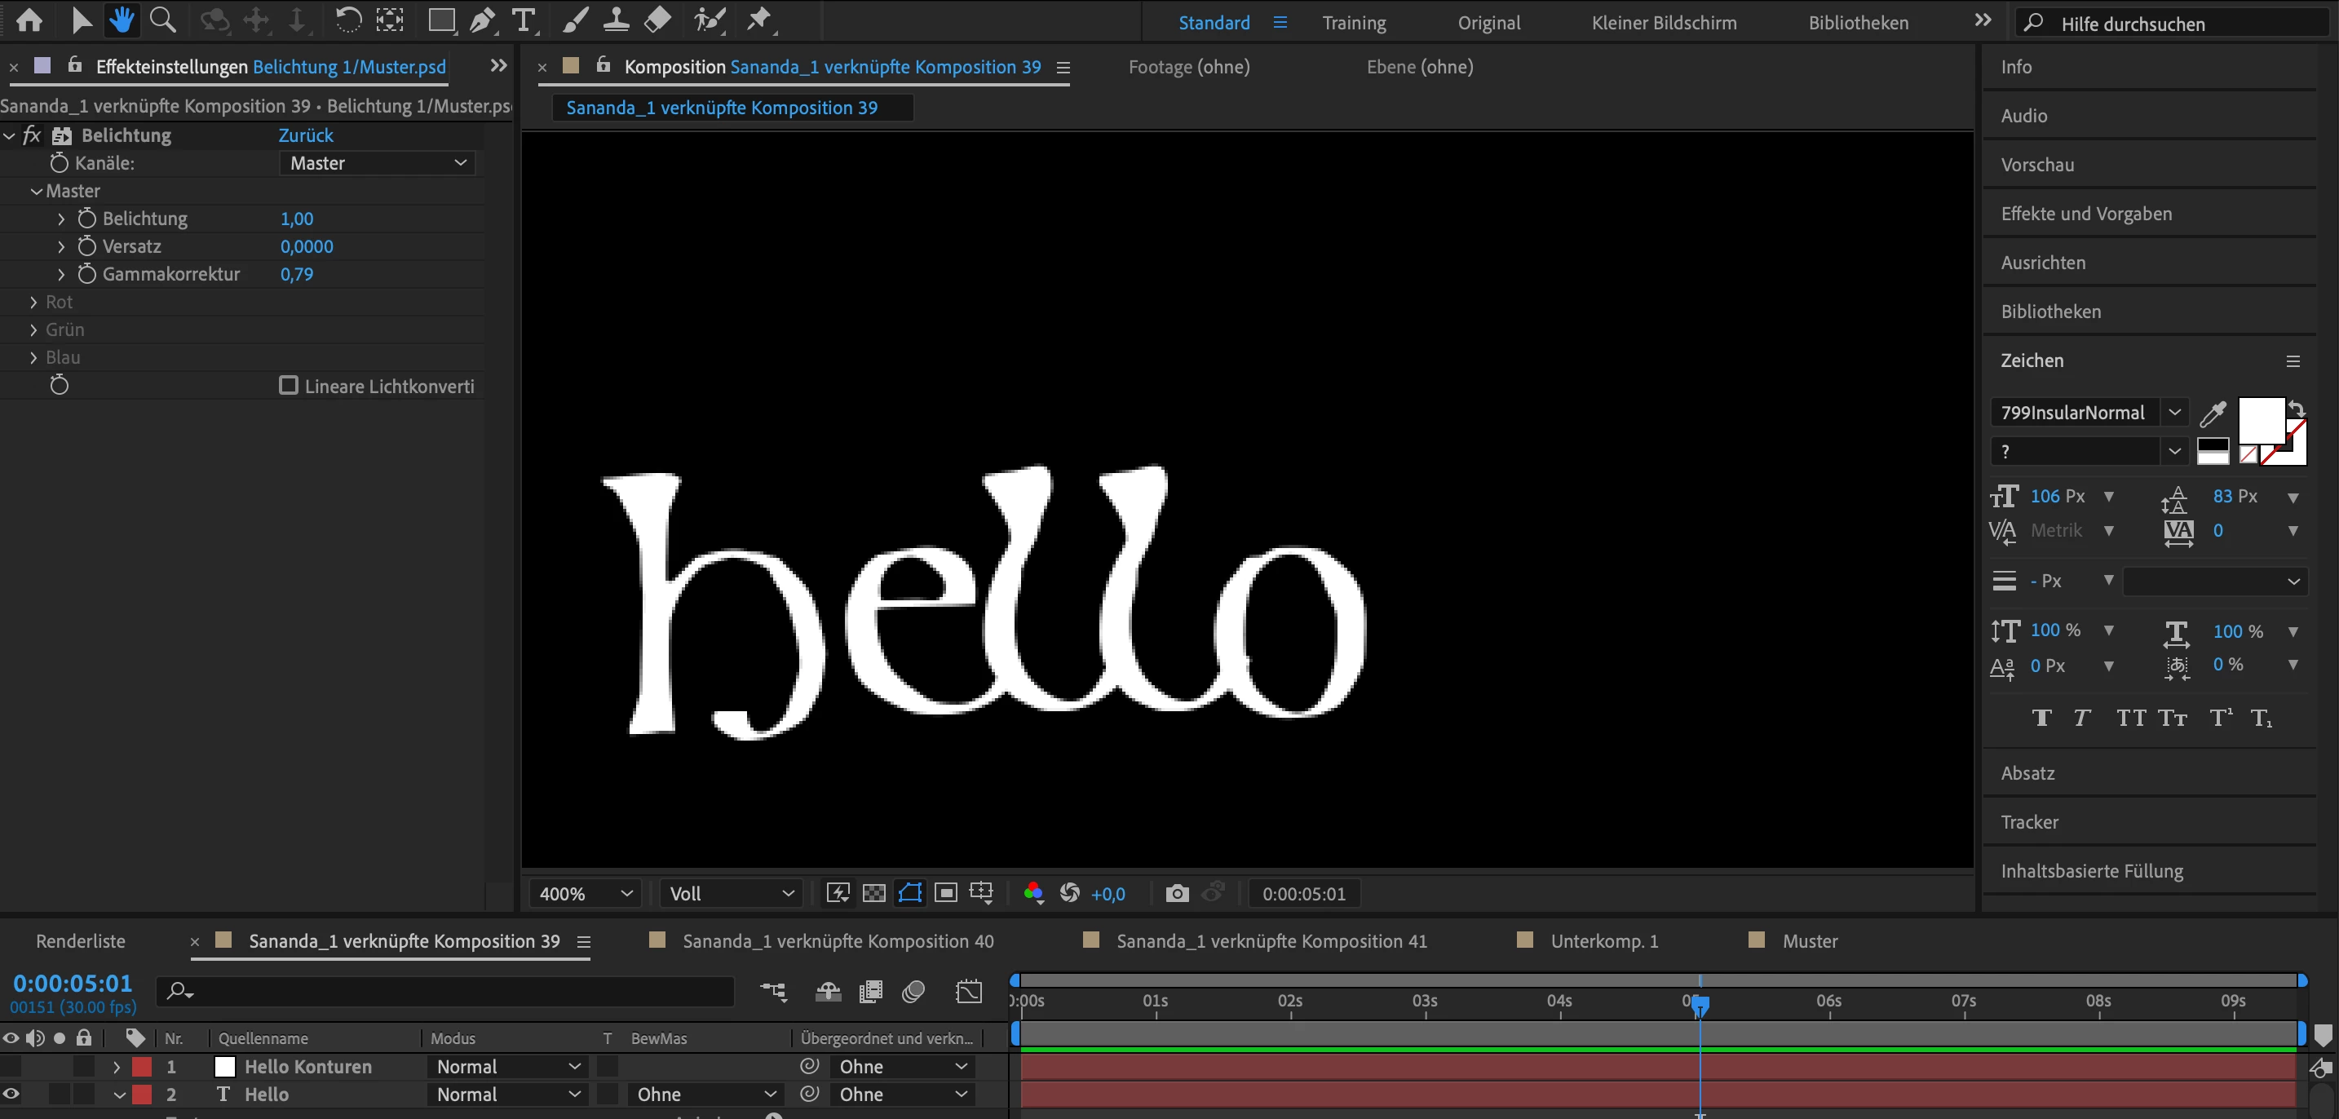Click the font color eyedropper
The height and width of the screenshot is (1119, 2339).
click(x=2213, y=414)
